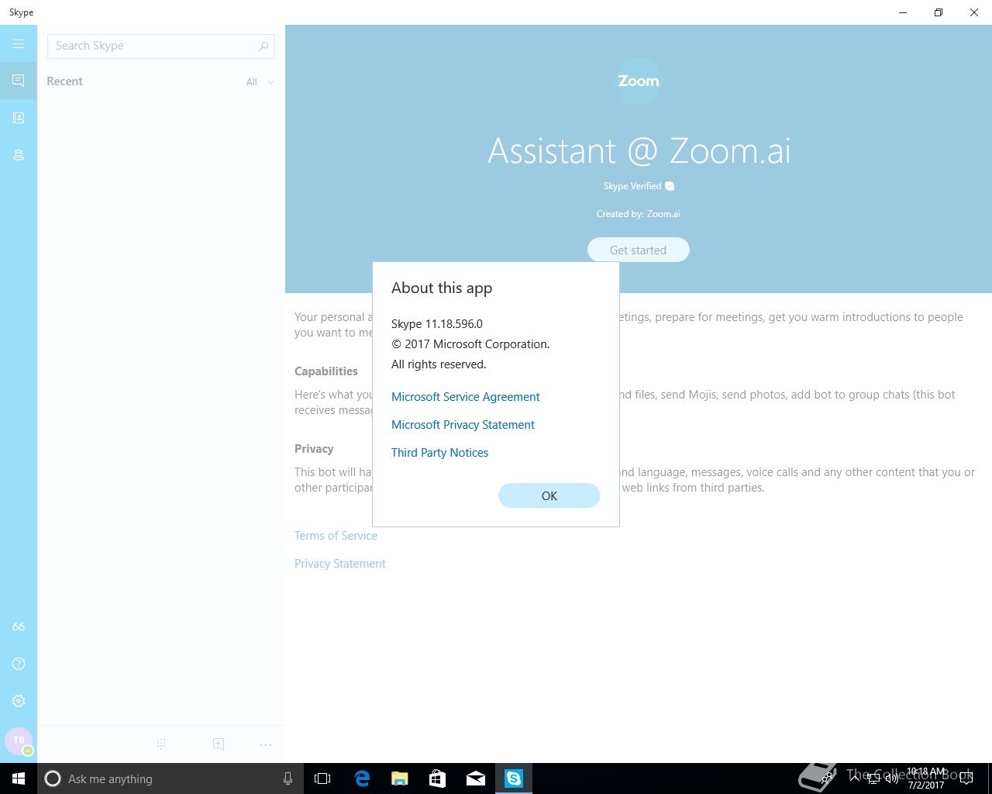Image resolution: width=992 pixels, height=794 pixels.
Task: Launch Microsoft Edge from taskbar
Action: [362, 778]
